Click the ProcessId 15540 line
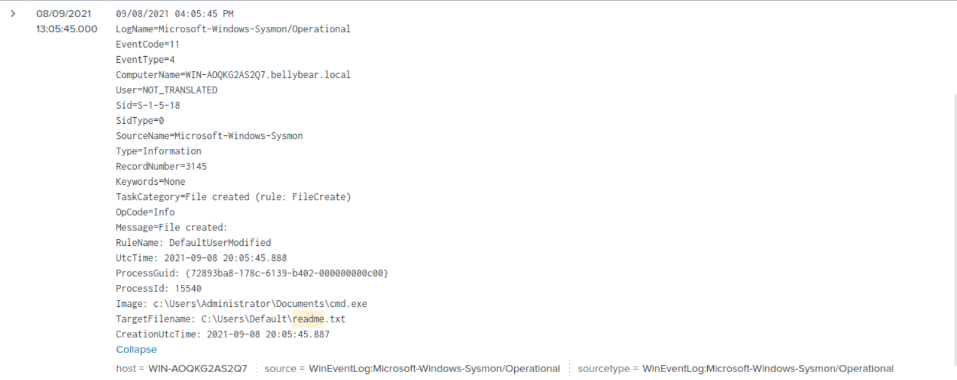Image resolution: width=957 pixels, height=380 pixels. click(x=159, y=289)
